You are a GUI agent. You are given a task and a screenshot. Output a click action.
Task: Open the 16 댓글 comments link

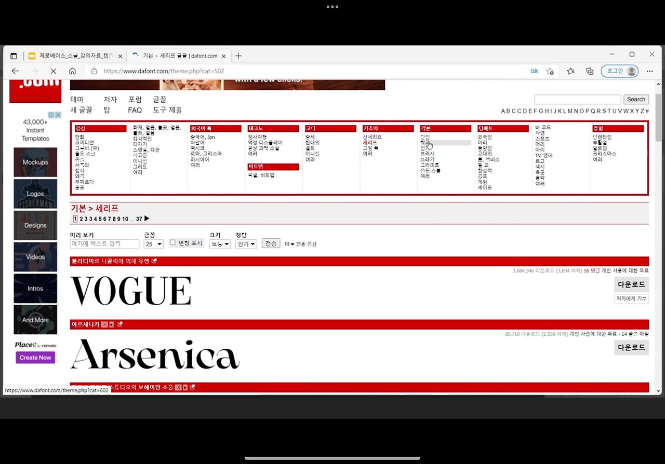coord(592,271)
